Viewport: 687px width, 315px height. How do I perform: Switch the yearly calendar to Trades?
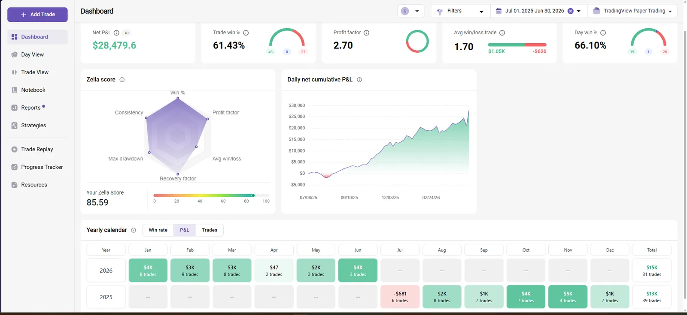pos(210,230)
